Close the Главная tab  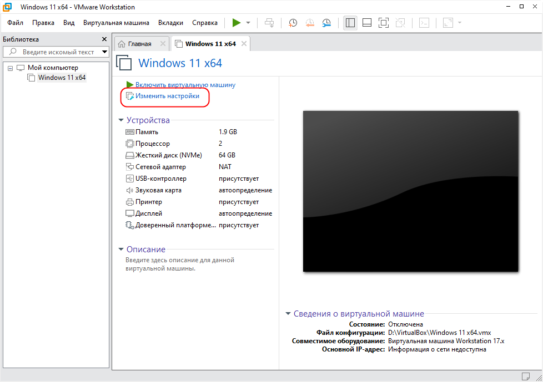pos(163,44)
